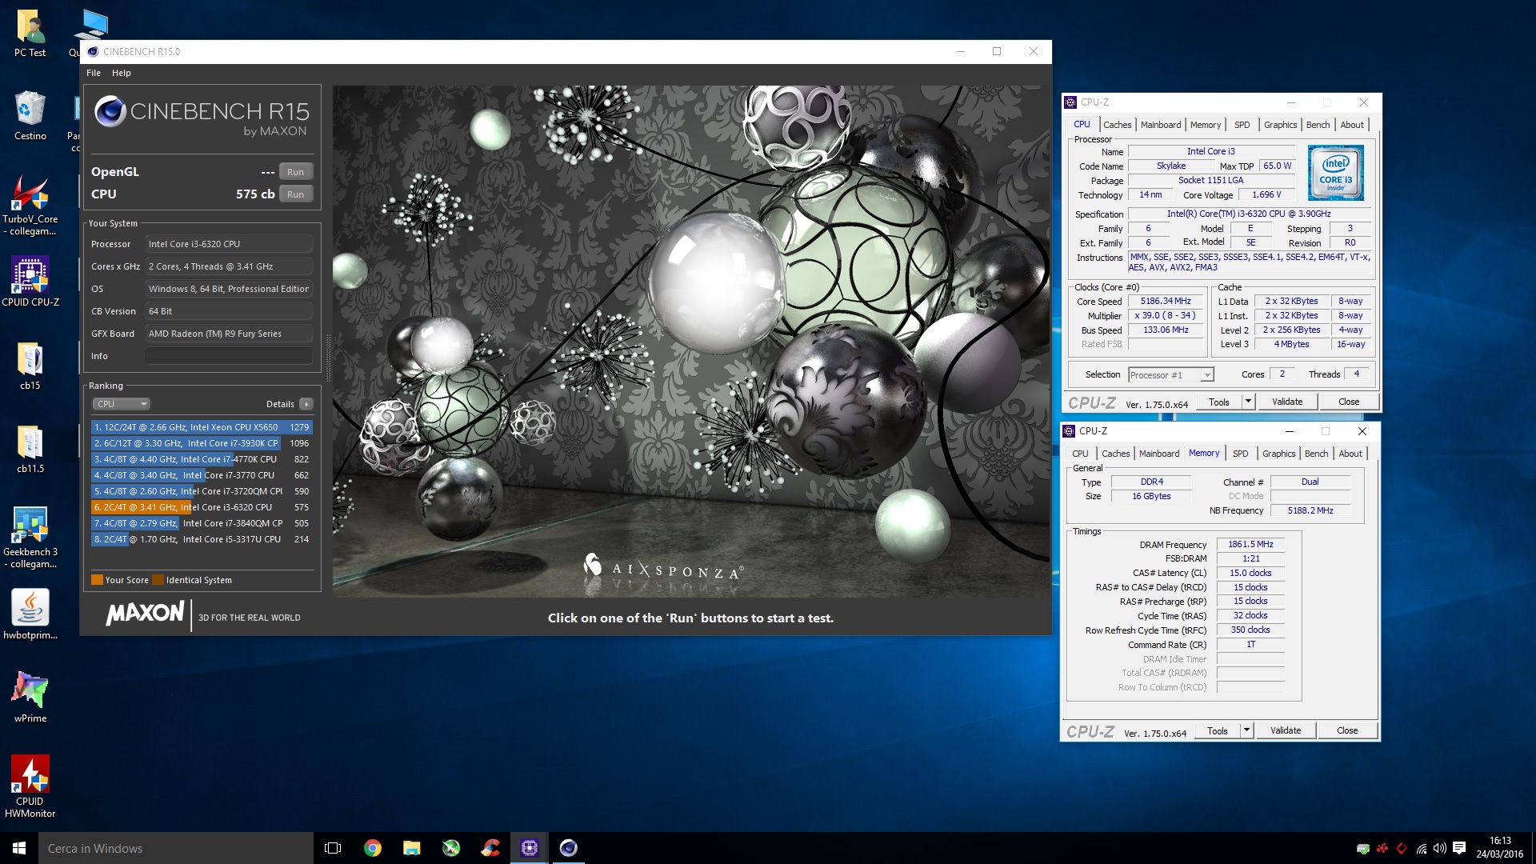Switch to Cinebench in the taskbar
Viewport: 1536px width, 864px height.
(569, 848)
